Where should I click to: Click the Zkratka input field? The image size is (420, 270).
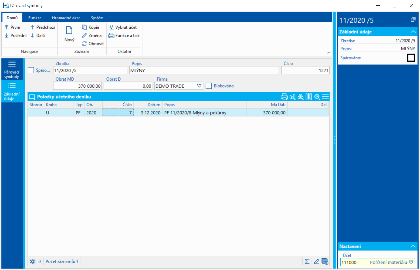(x=90, y=70)
